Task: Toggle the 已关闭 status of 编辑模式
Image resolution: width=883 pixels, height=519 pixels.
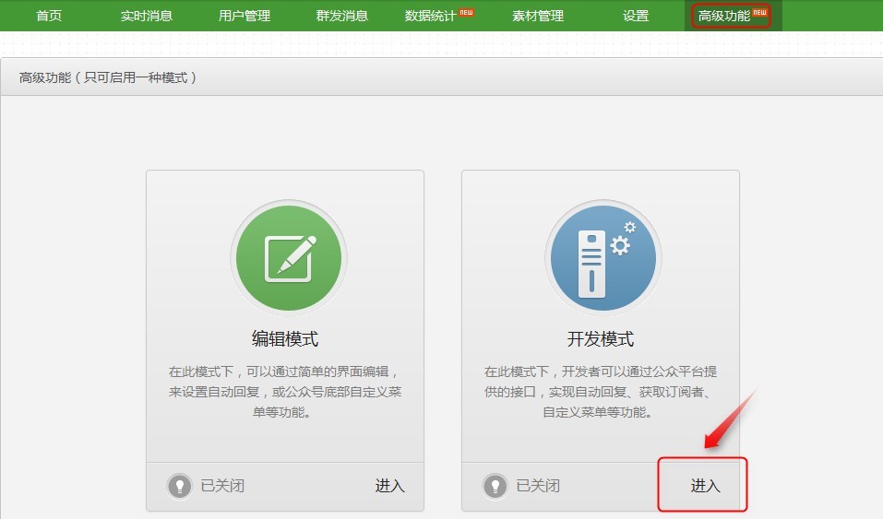Action: (x=222, y=486)
